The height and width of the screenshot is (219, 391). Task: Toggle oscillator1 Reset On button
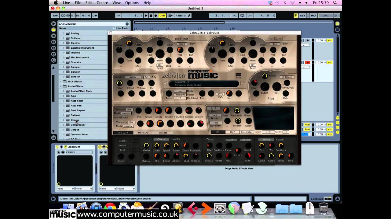[x=160, y=65]
